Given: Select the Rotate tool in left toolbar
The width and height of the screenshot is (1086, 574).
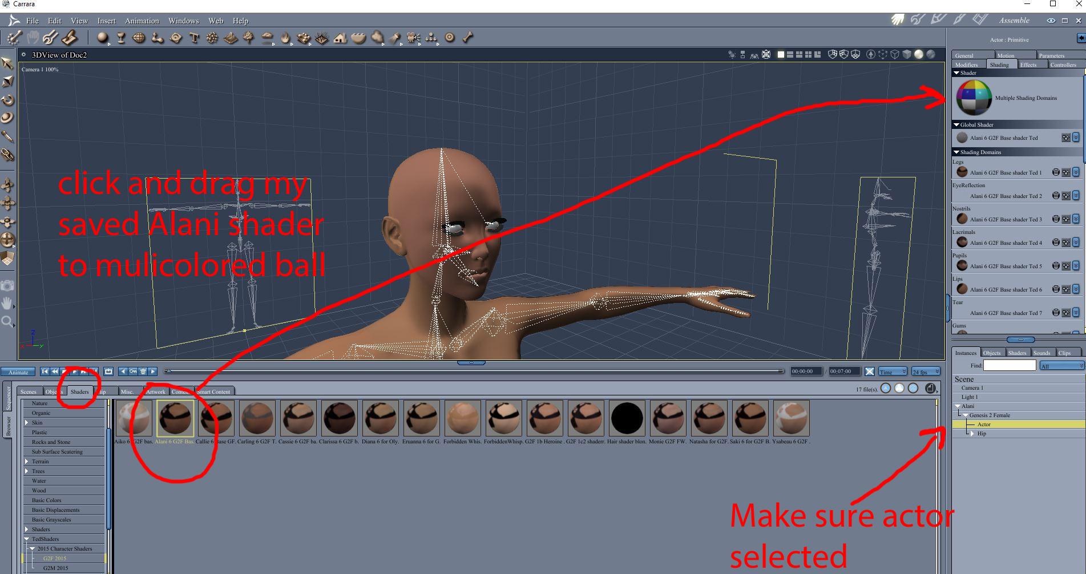Looking at the screenshot, I should [x=7, y=100].
